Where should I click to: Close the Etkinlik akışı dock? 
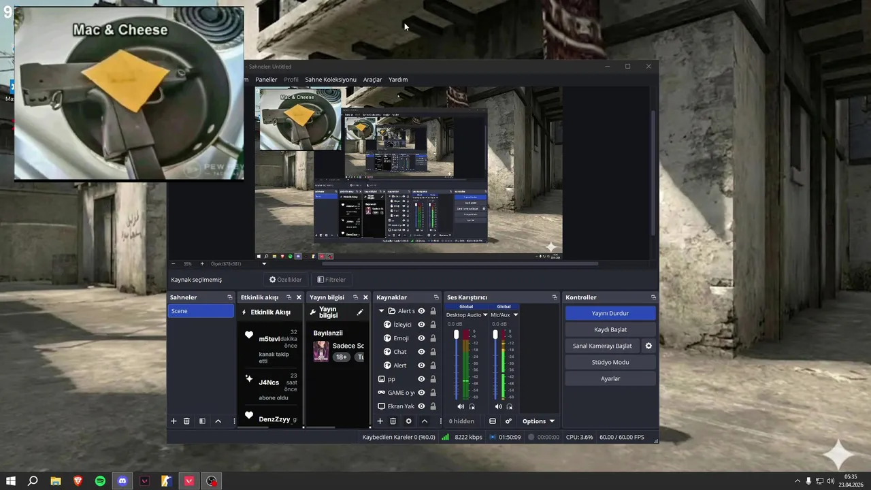click(298, 297)
